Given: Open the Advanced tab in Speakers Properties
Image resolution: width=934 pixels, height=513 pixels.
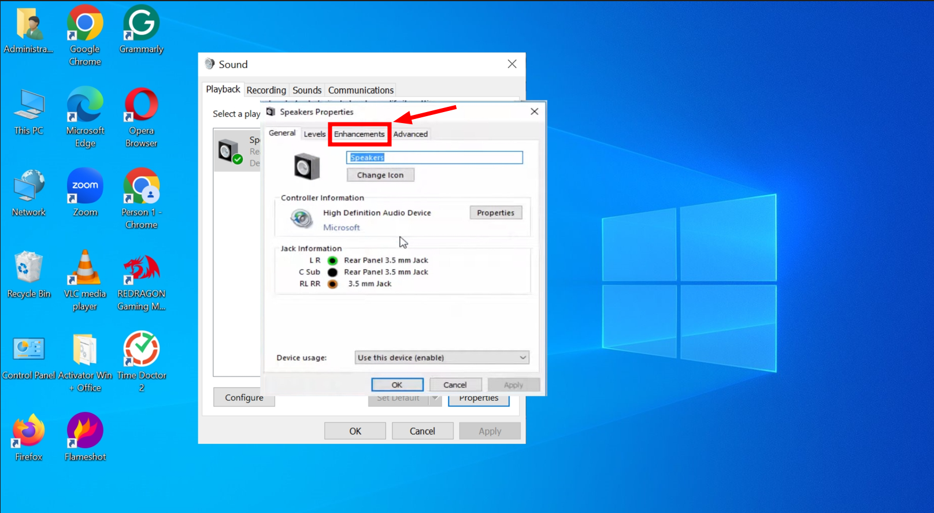Looking at the screenshot, I should 410,134.
